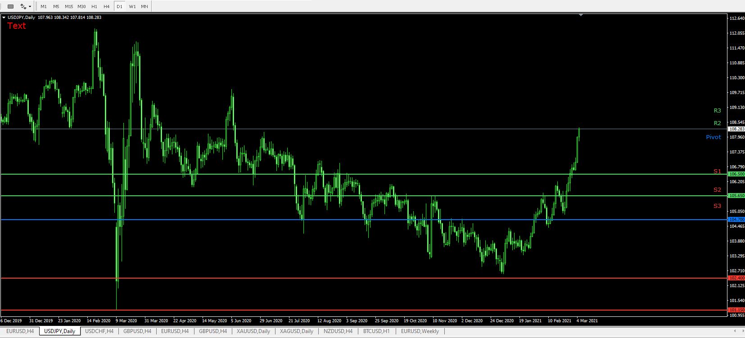The height and width of the screenshot is (338, 745).
Task: Switch to H4 timeframe
Action: (x=106, y=6)
